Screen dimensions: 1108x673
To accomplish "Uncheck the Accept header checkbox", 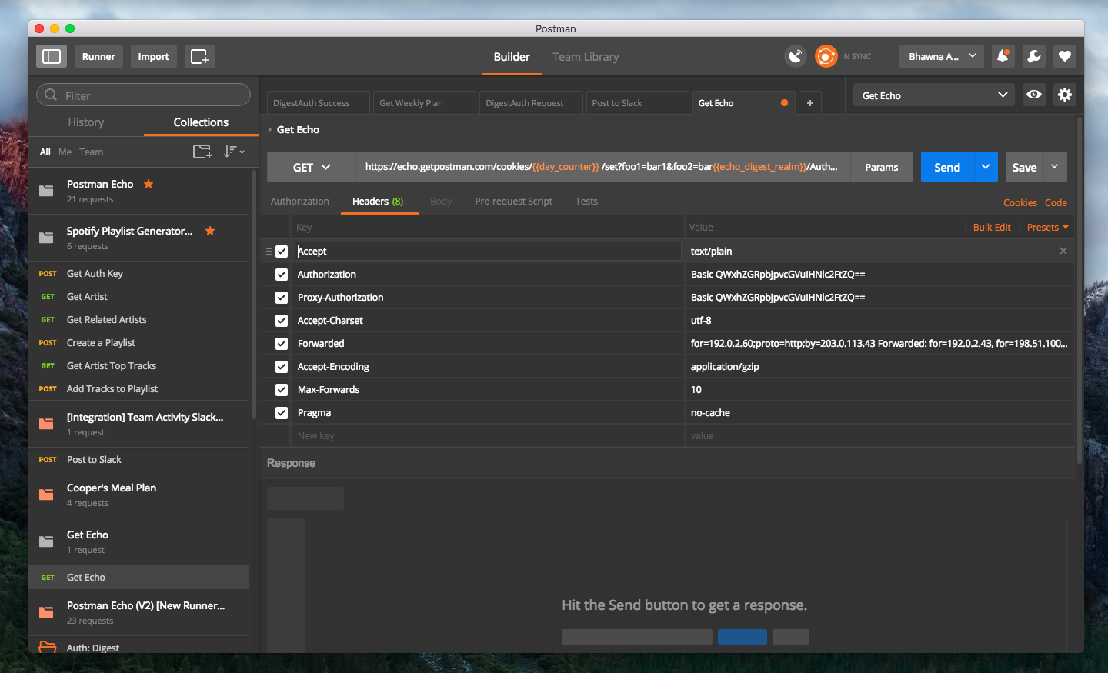I will (282, 252).
